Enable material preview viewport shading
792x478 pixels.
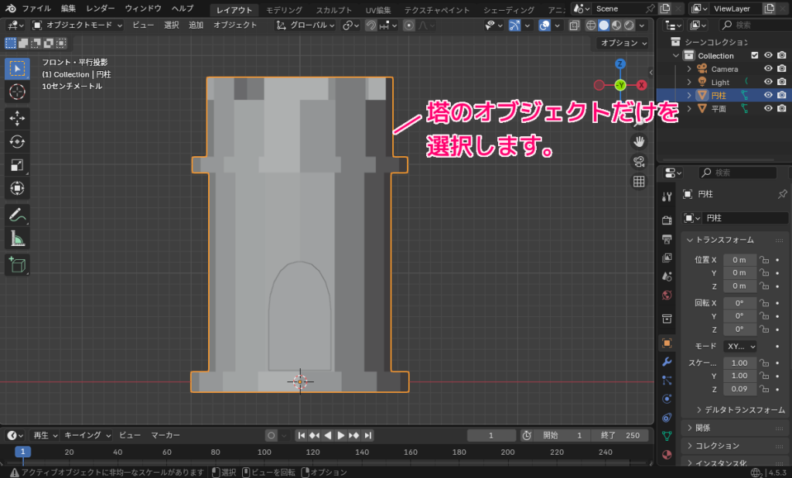616,24
